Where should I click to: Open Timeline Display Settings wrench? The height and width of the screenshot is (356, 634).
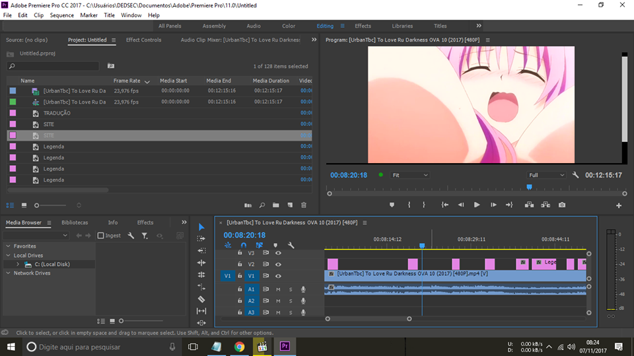[x=291, y=245]
